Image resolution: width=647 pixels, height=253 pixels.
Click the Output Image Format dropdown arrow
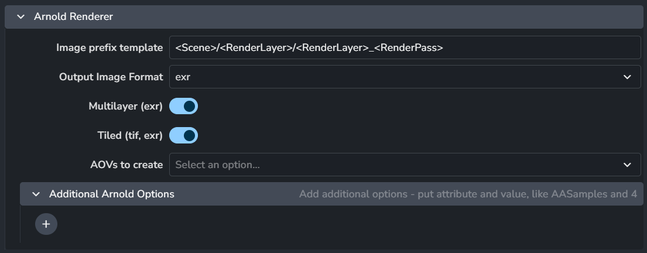coord(627,77)
